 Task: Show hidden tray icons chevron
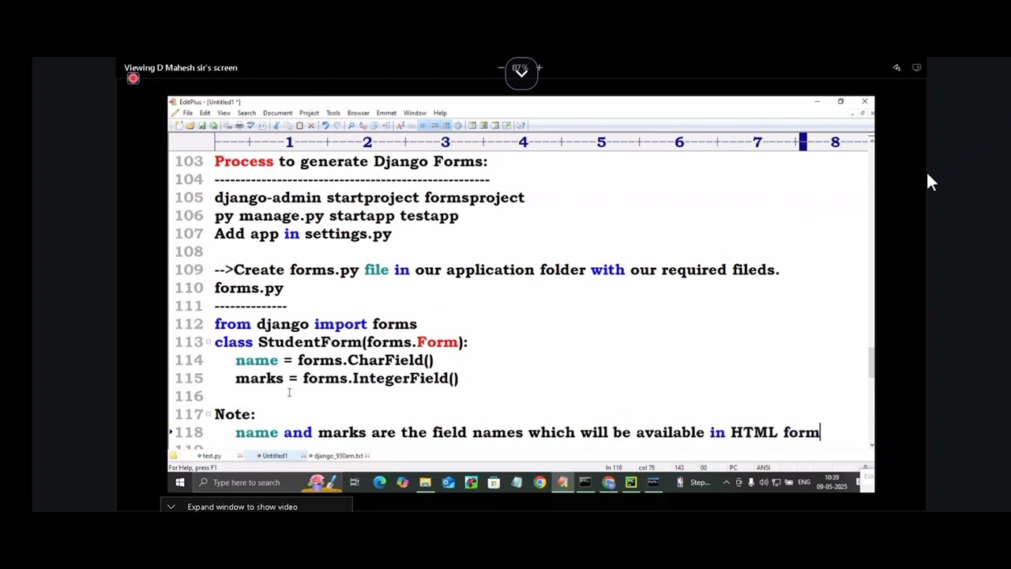(726, 483)
